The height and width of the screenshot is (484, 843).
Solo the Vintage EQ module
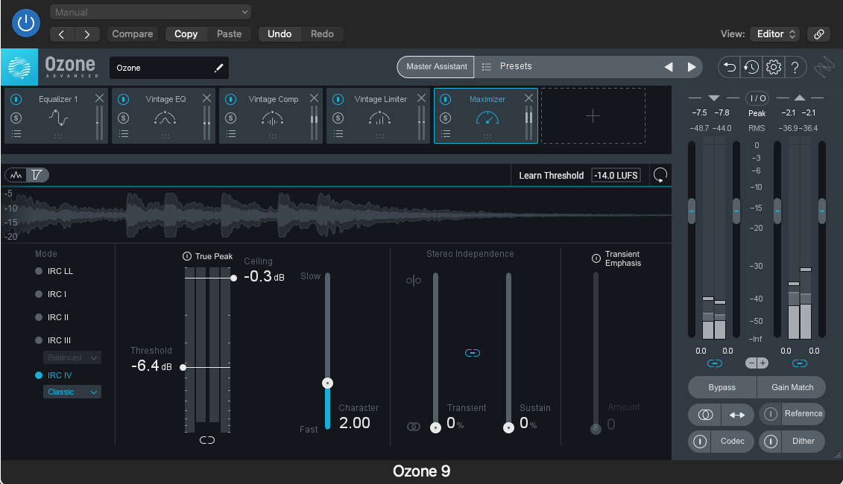pyautogui.click(x=123, y=118)
